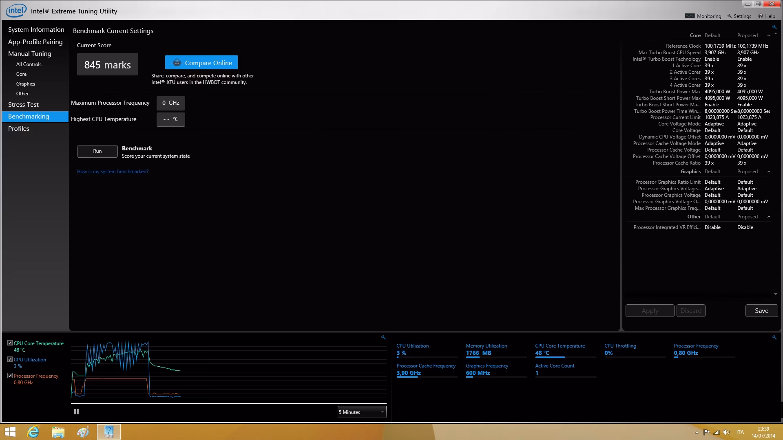Select Benchmarking in sidebar
Screen dimensions: 783x440
(35, 117)
